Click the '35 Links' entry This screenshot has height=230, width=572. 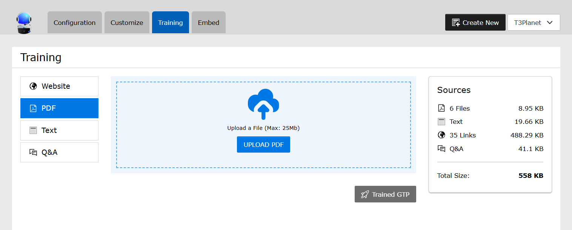463,135
